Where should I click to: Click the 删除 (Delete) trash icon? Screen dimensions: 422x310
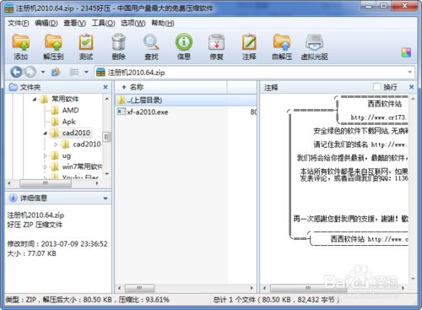click(x=119, y=43)
